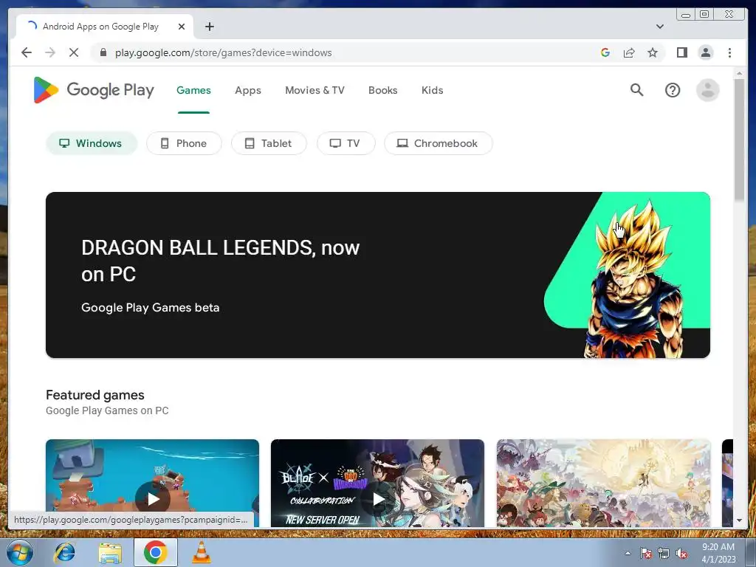Click the scrollbar down arrow
This screenshot has height=567, width=756.
(x=739, y=520)
